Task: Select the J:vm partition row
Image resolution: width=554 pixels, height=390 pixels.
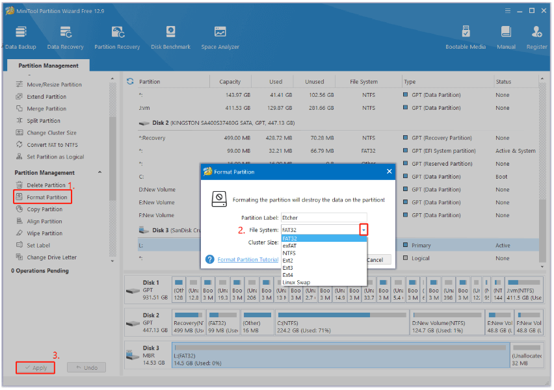Action: [338, 108]
